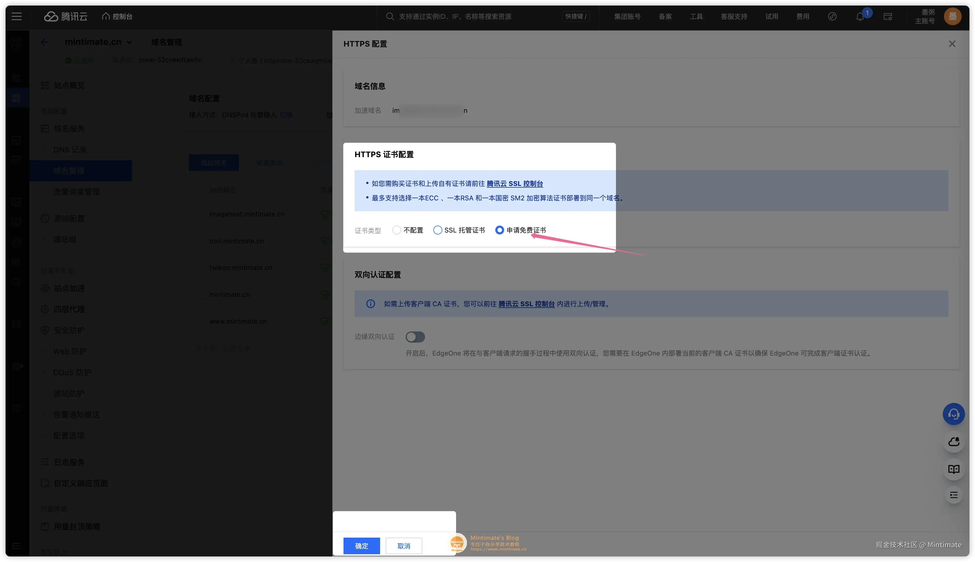The image size is (975, 562).
Task: Click the hamburger menu icon top-left
Action: [x=17, y=16]
